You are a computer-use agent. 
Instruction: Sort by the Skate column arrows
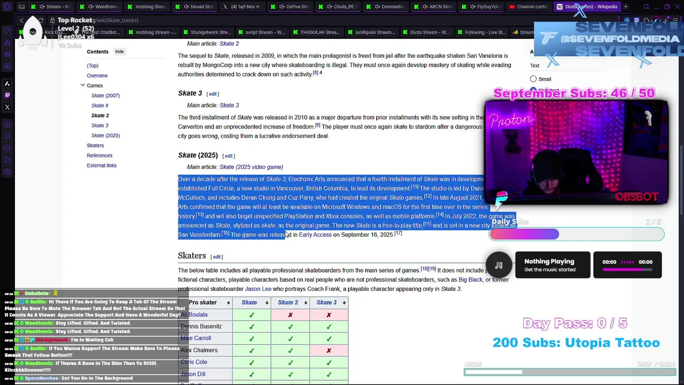point(267,303)
